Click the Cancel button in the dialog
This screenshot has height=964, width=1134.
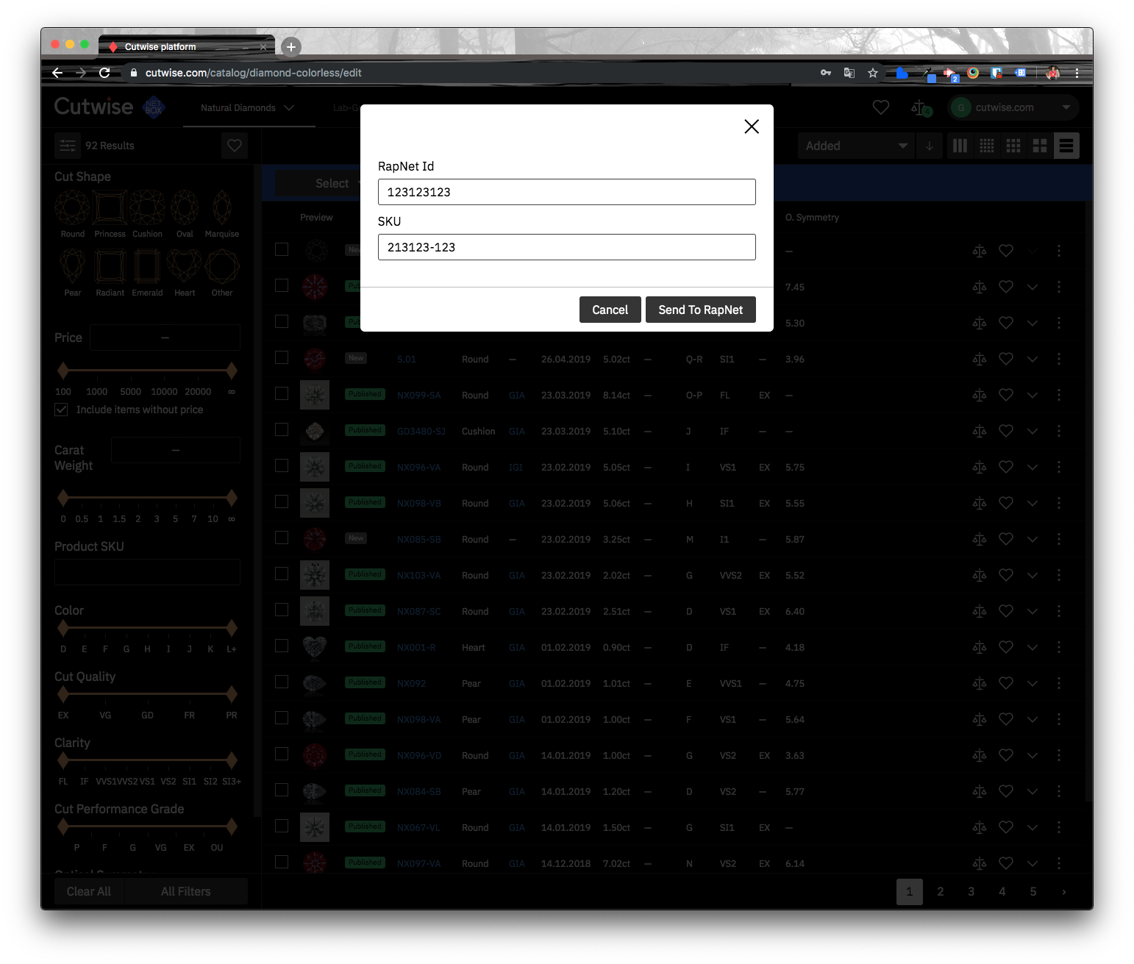610,310
